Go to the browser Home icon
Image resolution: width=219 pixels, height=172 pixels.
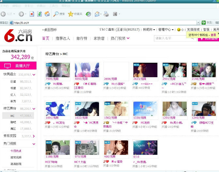coord(47,14)
